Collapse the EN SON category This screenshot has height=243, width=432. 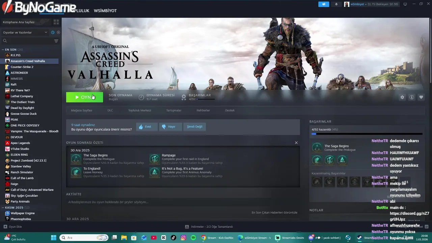(x=3, y=50)
